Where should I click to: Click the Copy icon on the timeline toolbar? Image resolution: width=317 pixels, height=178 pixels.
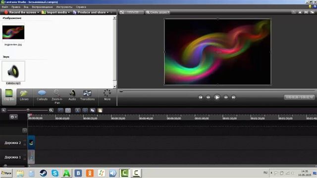[x=93, y=110]
